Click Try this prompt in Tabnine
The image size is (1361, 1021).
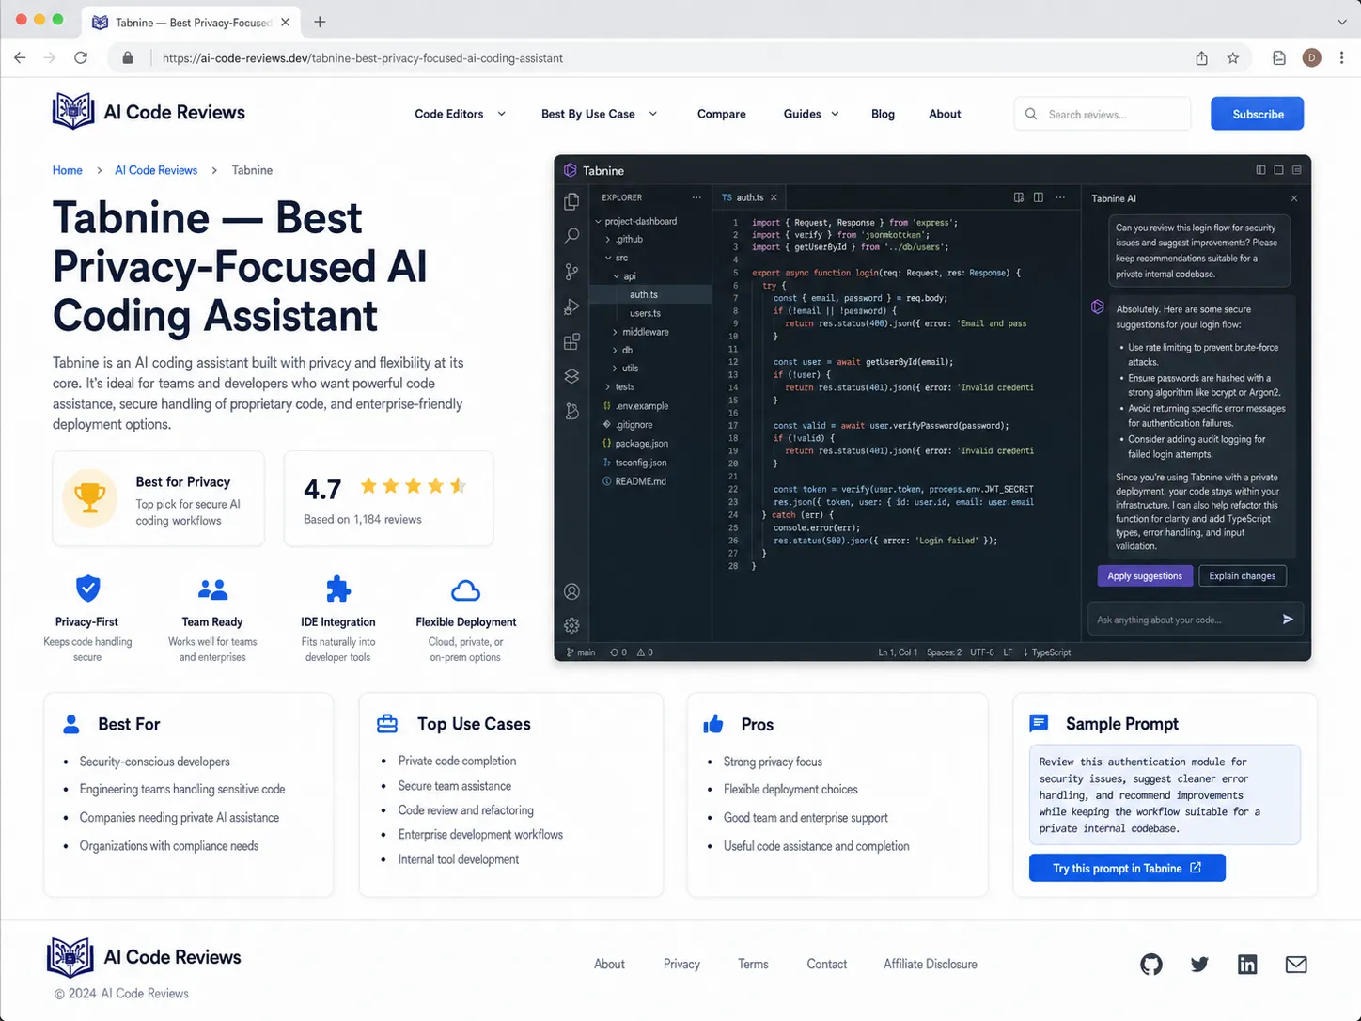[1127, 868]
